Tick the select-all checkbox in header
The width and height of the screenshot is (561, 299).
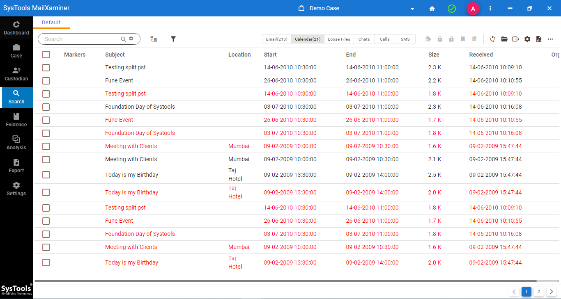point(46,55)
